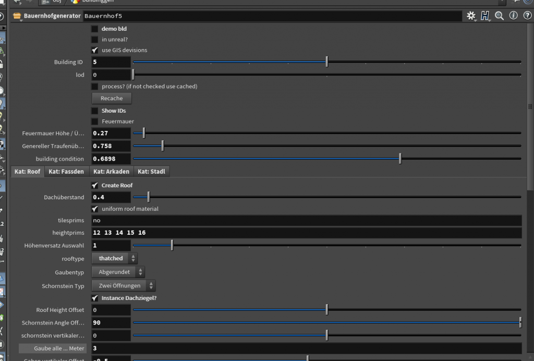This screenshot has width=534, height=361.
Task: Enable the Show IDs checkbox
Action: tap(95, 111)
